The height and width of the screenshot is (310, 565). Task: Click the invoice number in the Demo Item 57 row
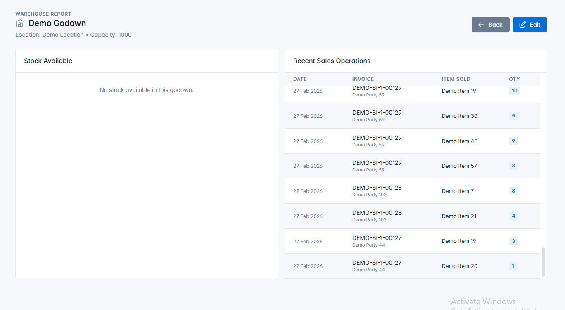377,163
